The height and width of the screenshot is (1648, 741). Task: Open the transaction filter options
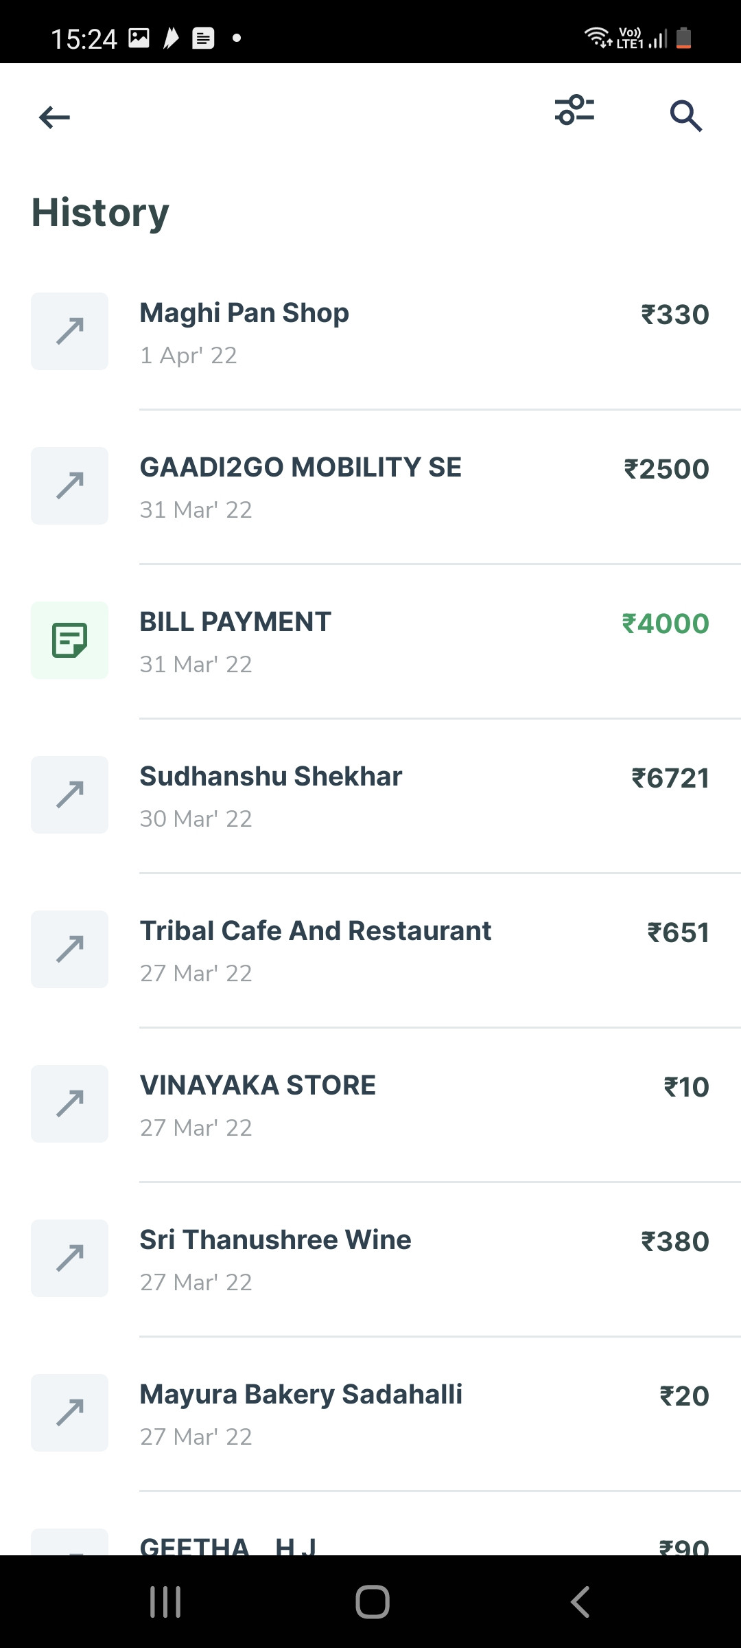click(x=574, y=111)
